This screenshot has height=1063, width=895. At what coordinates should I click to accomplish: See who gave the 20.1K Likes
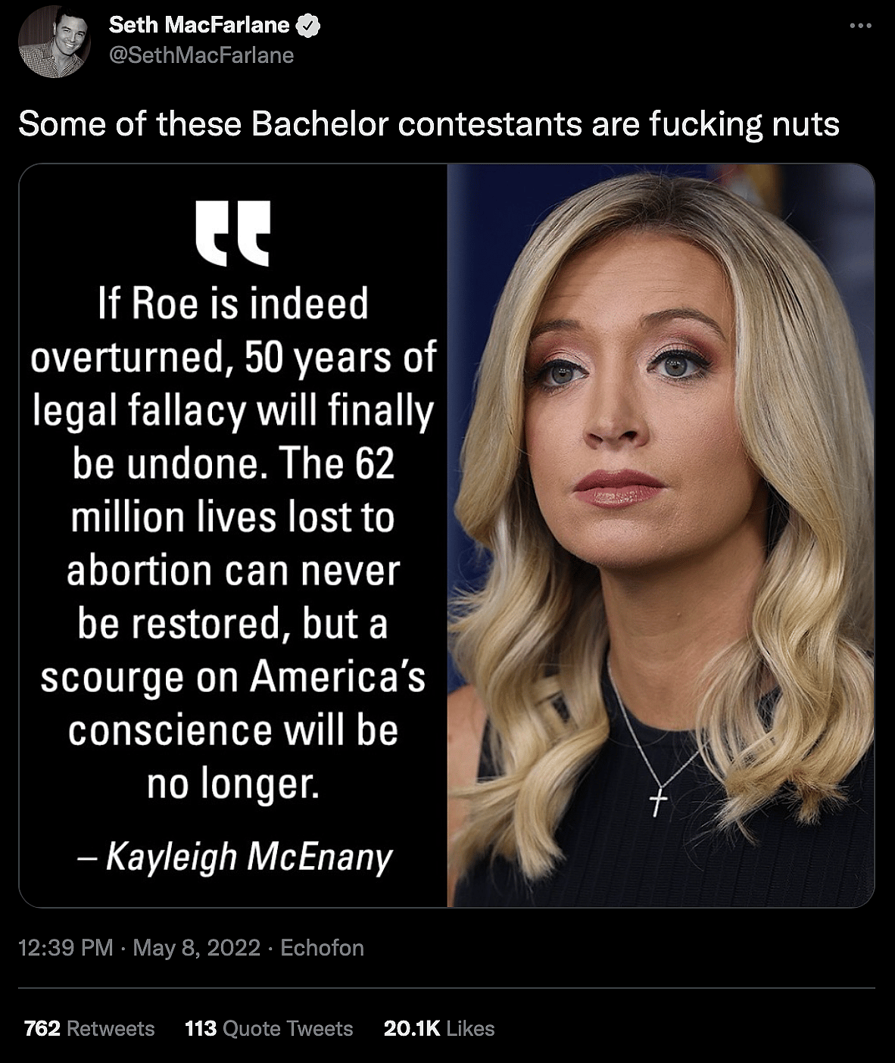439,1028
